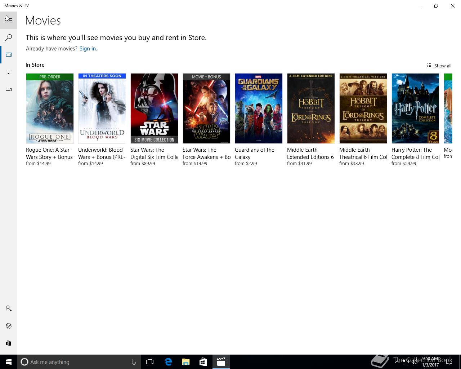Click the title 'Star Wars: The Digital Six Film'
The height and width of the screenshot is (369, 461).
click(154, 154)
